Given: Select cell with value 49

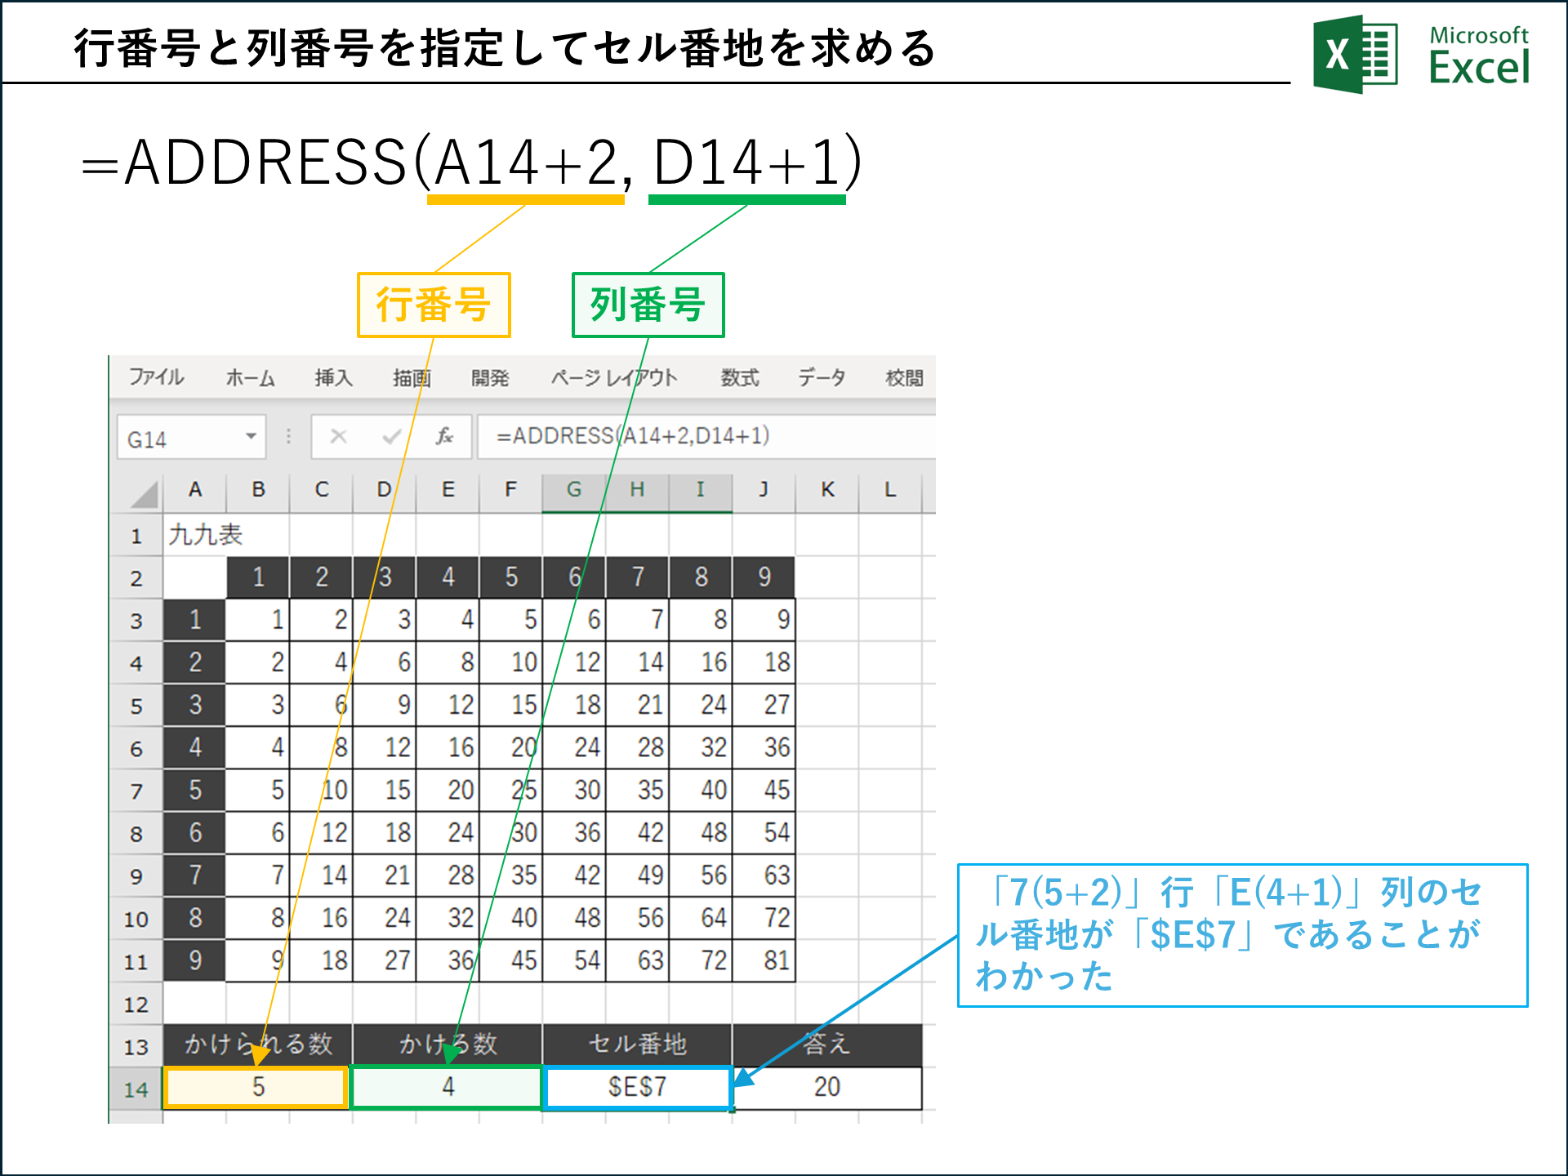Looking at the screenshot, I should click(x=637, y=875).
